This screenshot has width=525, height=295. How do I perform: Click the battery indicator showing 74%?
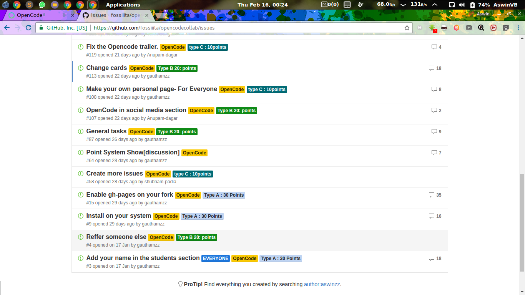[x=480, y=5]
